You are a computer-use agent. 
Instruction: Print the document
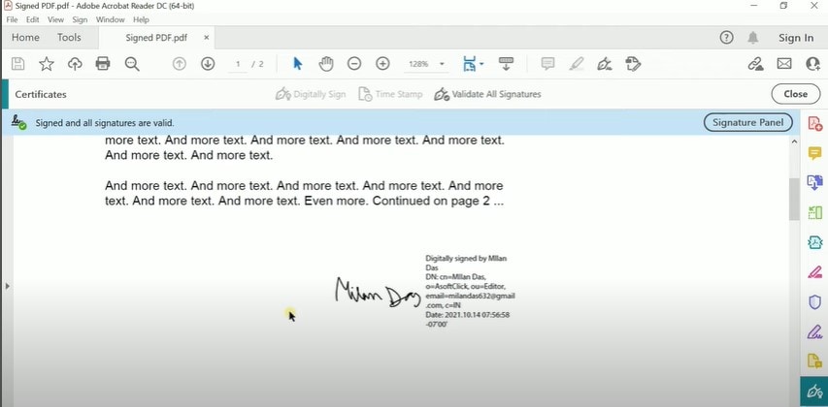(x=103, y=64)
